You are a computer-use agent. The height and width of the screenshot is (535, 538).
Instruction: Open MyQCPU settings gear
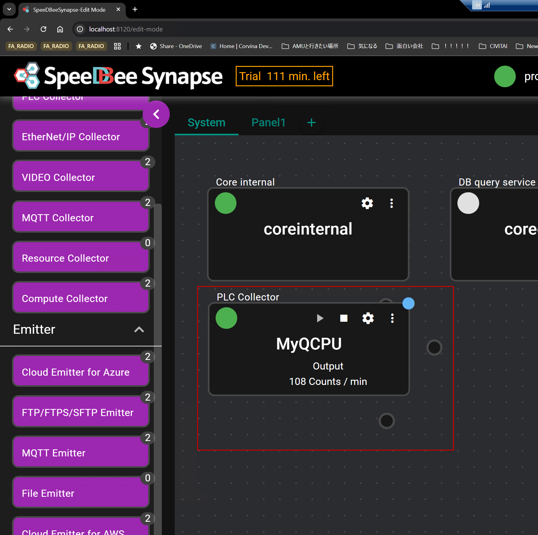(368, 318)
